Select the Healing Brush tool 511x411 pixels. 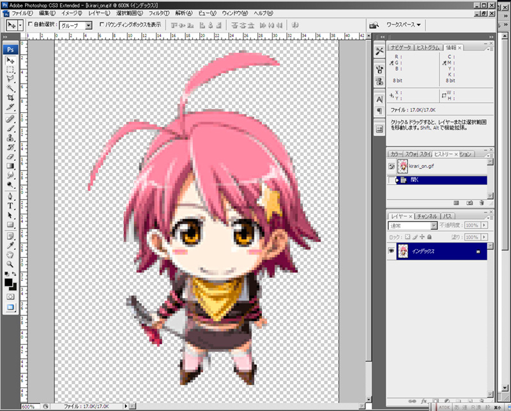(x=10, y=119)
